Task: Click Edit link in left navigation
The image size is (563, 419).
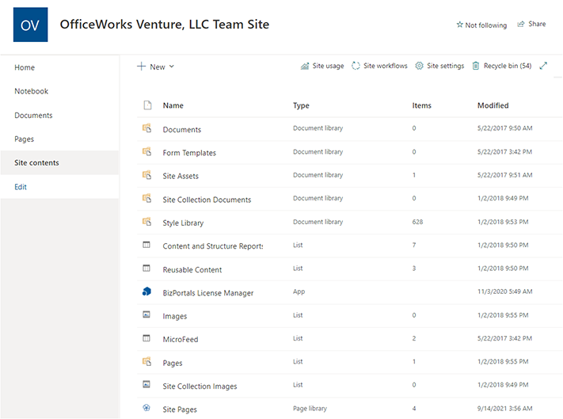Action: tap(21, 186)
